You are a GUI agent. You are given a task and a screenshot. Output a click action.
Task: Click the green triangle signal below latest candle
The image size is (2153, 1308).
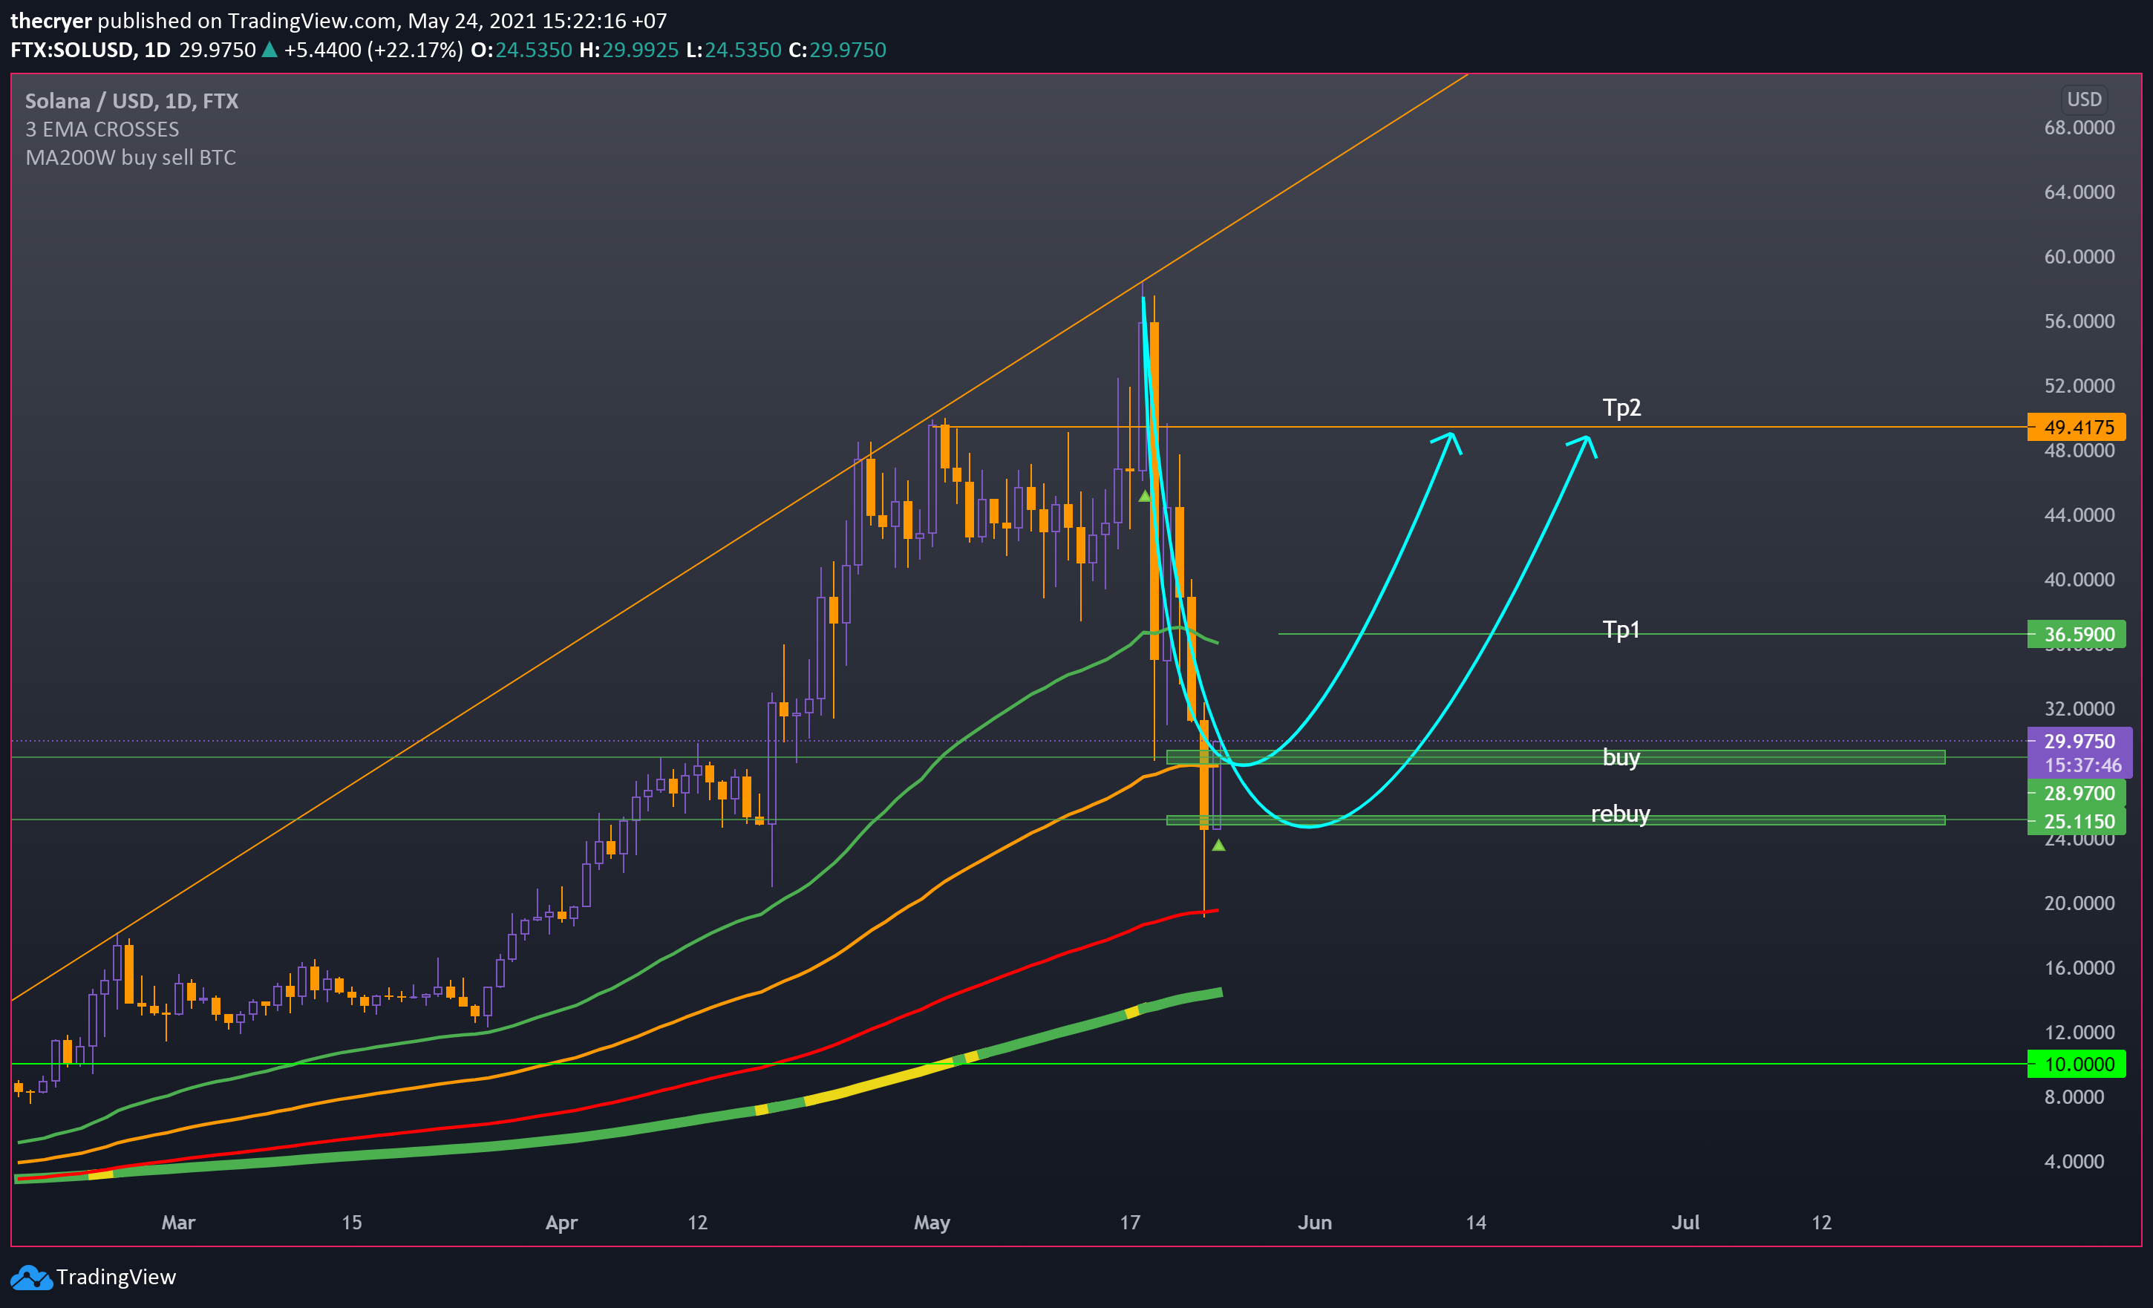(x=1219, y=845)
